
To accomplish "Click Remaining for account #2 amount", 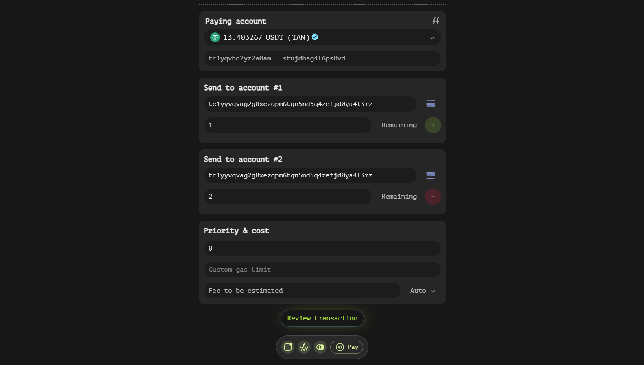I will click(x=399, y=197).
